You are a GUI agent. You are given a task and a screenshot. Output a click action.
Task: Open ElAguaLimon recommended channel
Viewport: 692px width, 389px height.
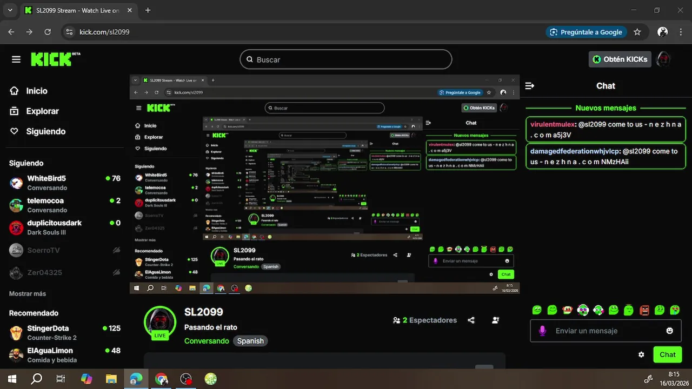click(64, 354)
